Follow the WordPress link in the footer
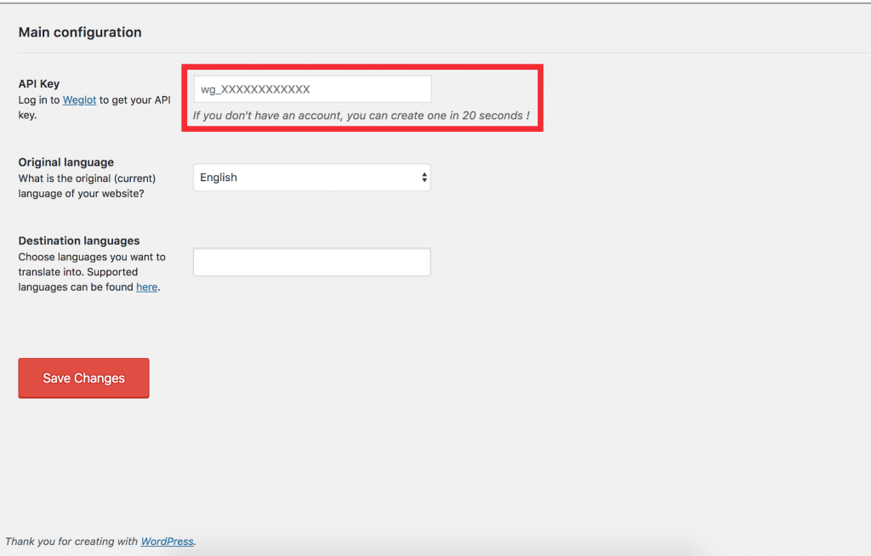The image size is (871, 556). [x=167, y=542]
